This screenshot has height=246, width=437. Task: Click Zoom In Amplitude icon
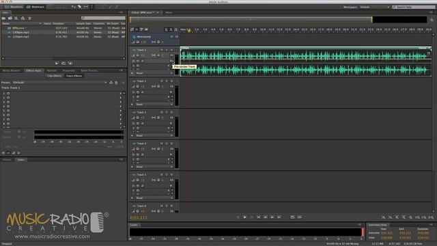[384, 217]
